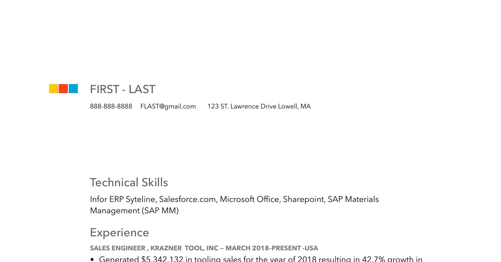Click the SAP Materials text
Screen dimensions: 501x262
tap(353, 199)
